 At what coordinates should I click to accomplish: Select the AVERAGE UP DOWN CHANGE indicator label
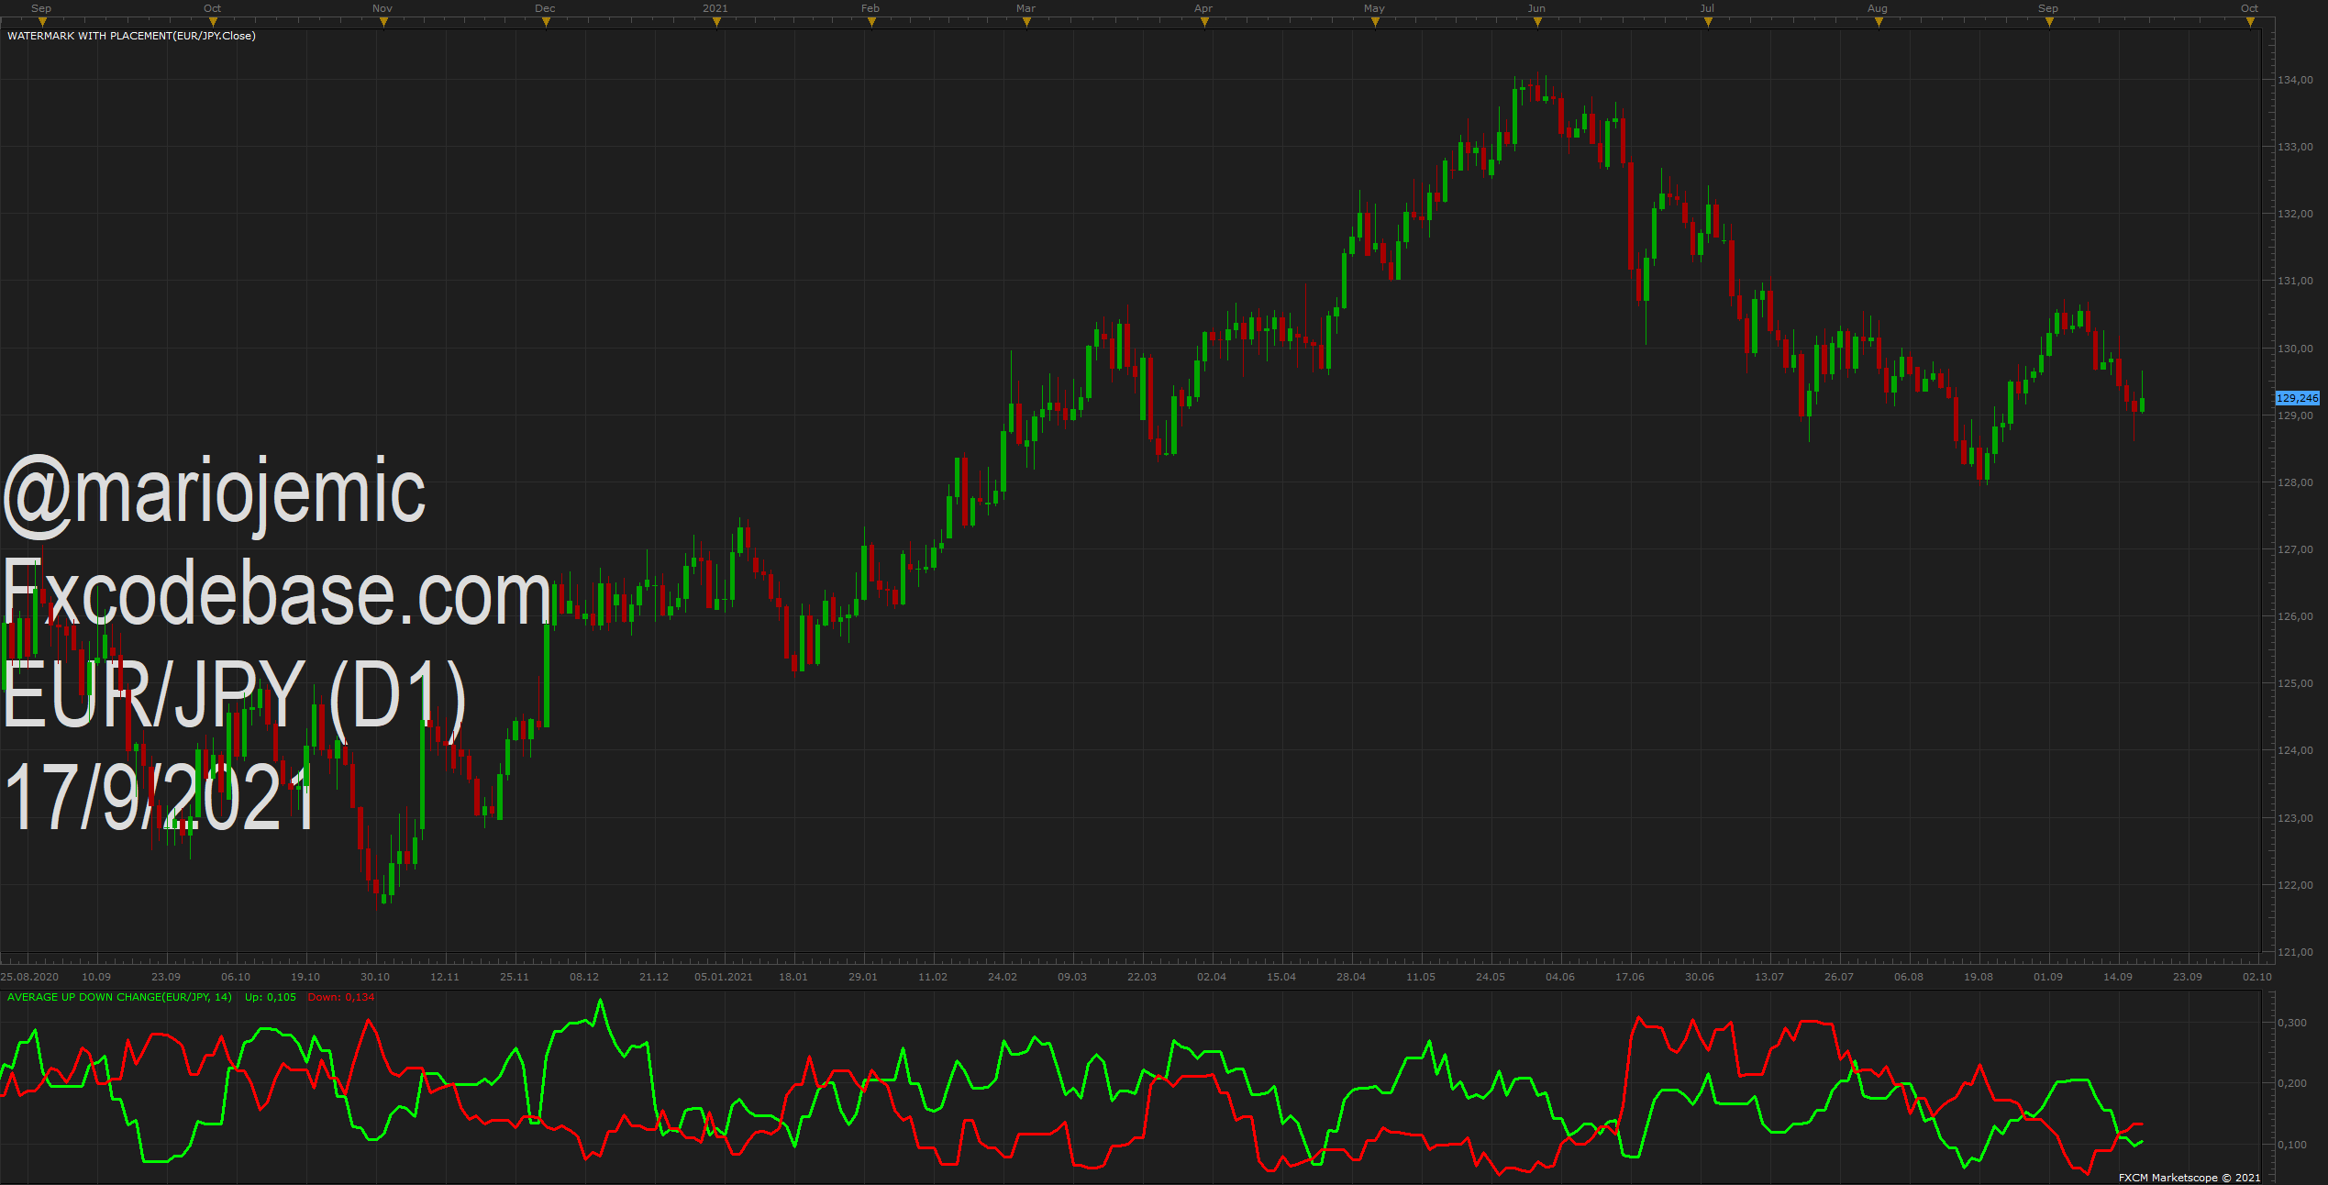click(119, 997)
